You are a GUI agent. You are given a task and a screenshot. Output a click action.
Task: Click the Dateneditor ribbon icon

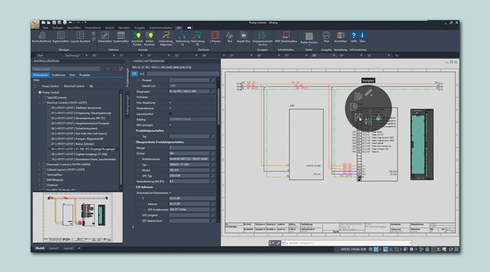(x=105, y=36)
